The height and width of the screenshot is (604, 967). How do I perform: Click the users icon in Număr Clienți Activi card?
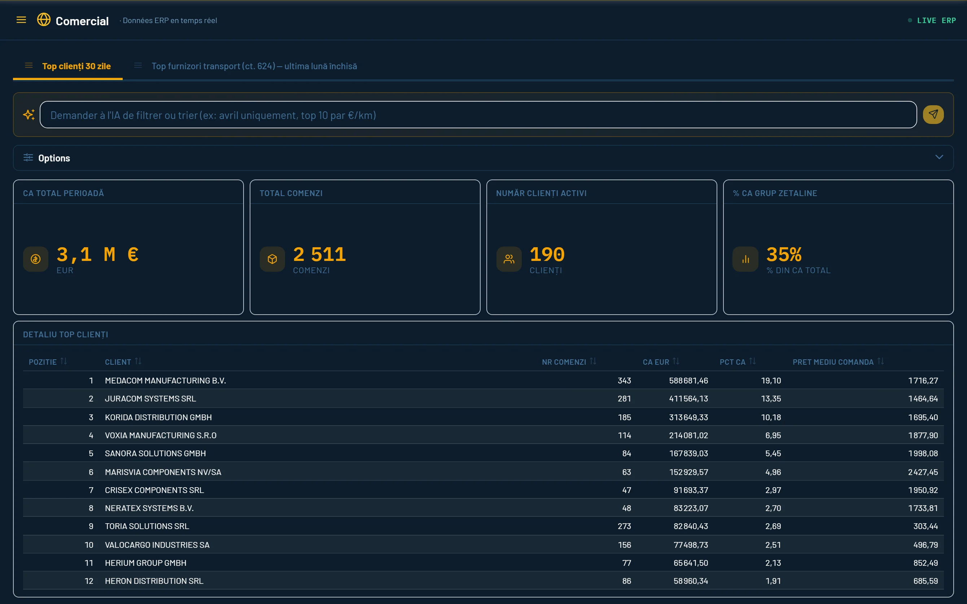(x=509, y=259)
